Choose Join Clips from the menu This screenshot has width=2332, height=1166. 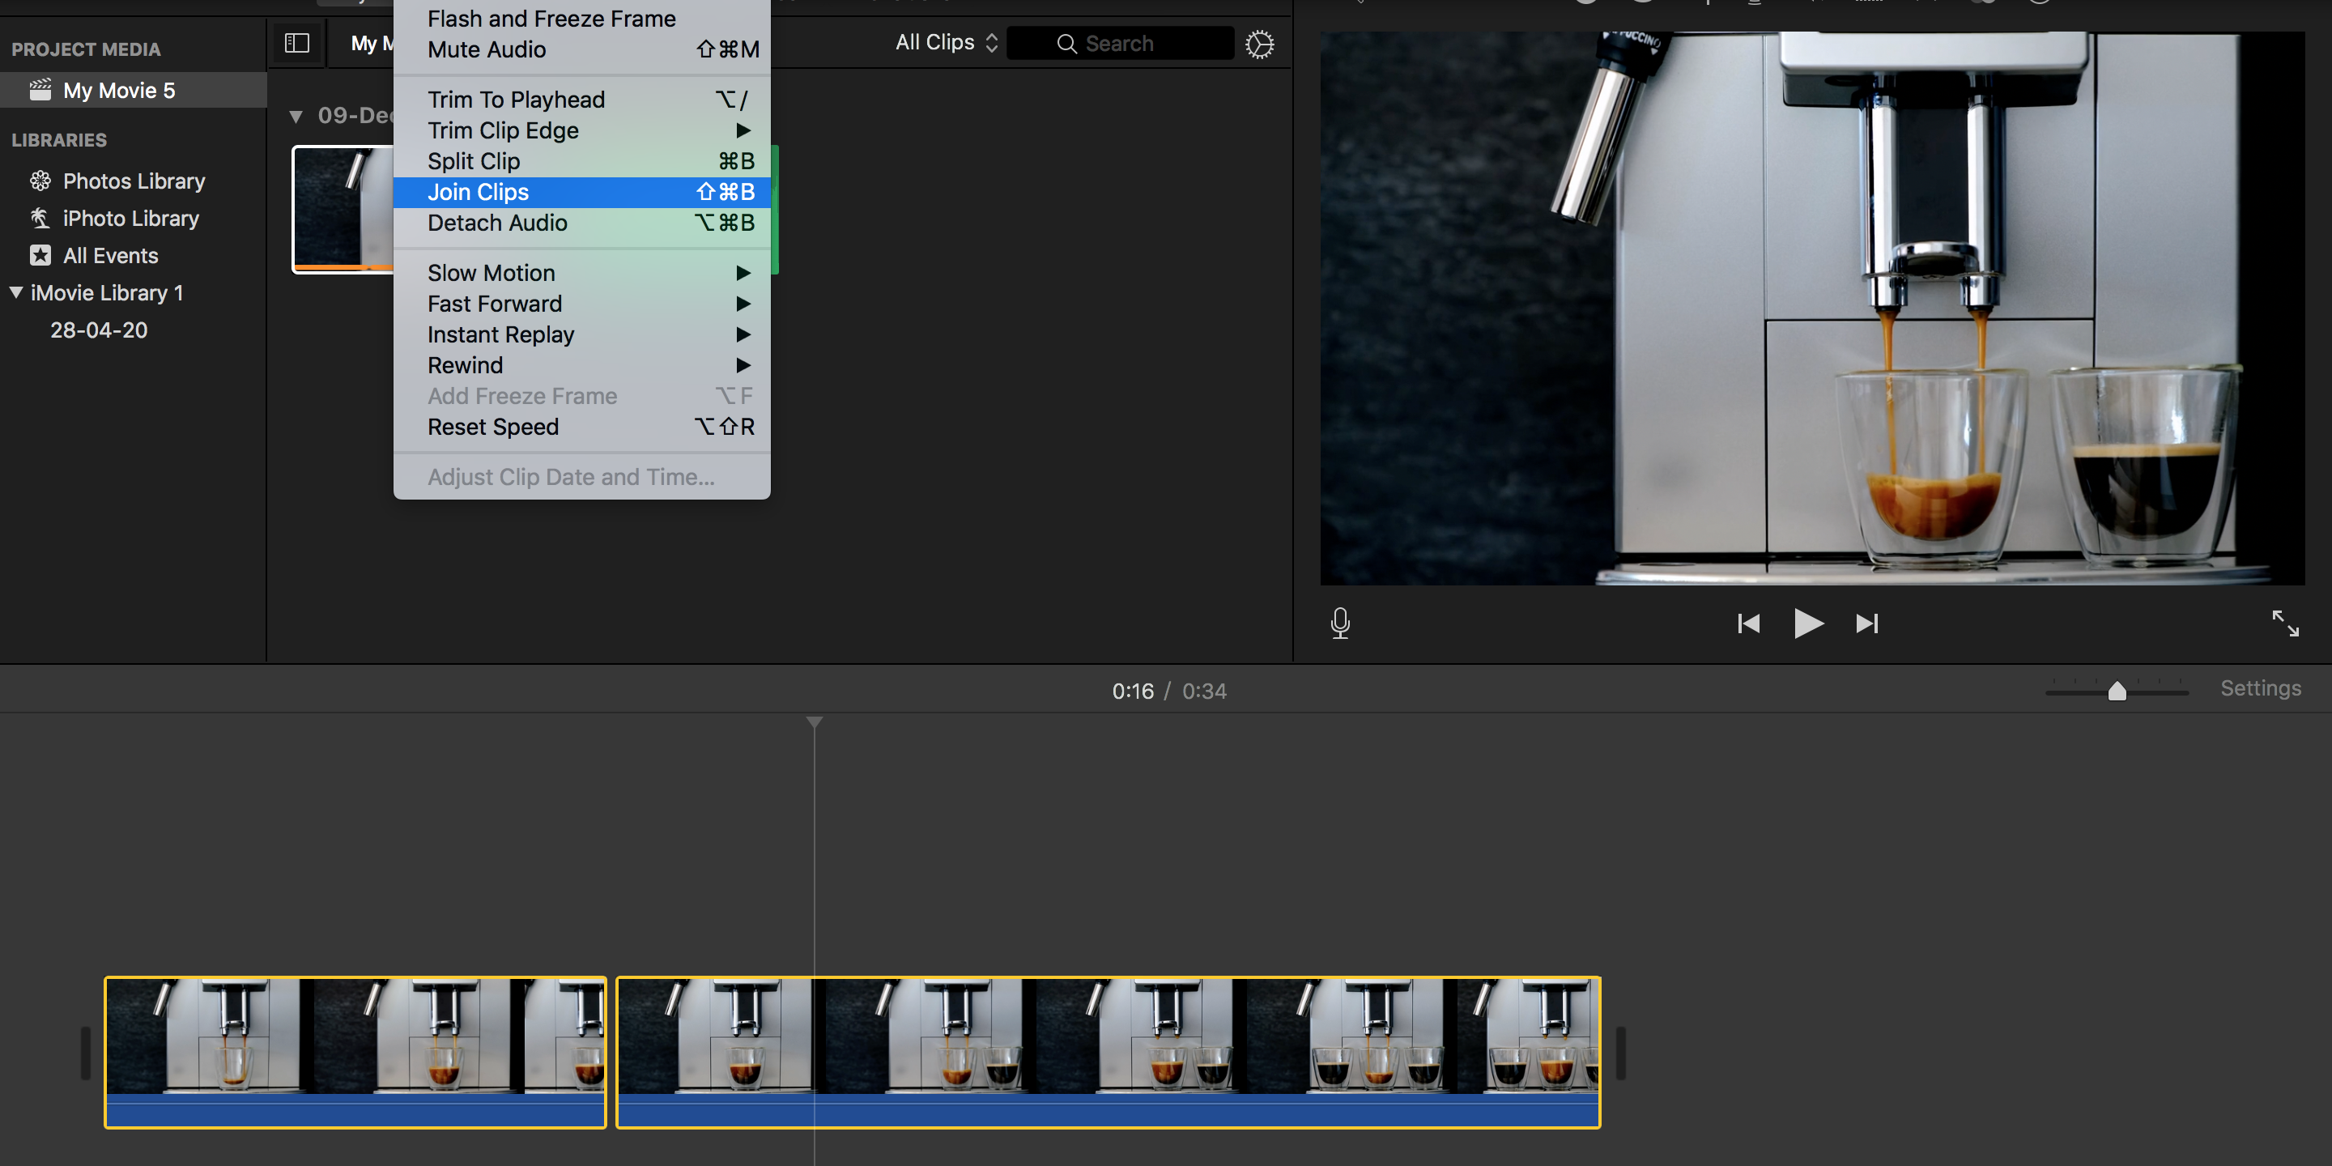click(x=478, y=191)
